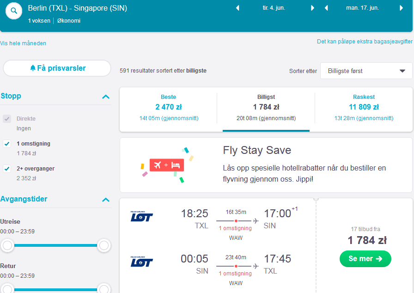414x293 pixels.
Task: Go to previous departure date arrow
Action: click(237, 8)
